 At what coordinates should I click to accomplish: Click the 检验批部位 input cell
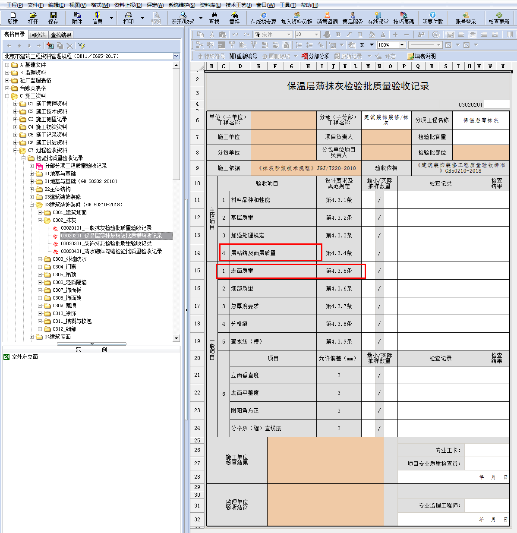click(x=481, y=152)
